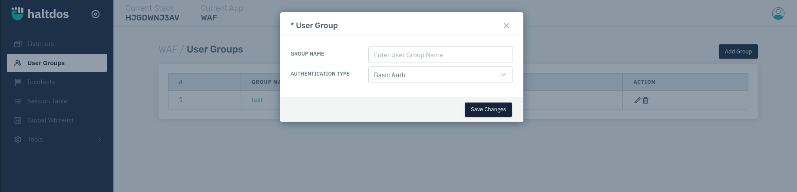Open Global Whitelist in the sidebar
This screenshot has height=192, width=797.
[x=57, y=120]
